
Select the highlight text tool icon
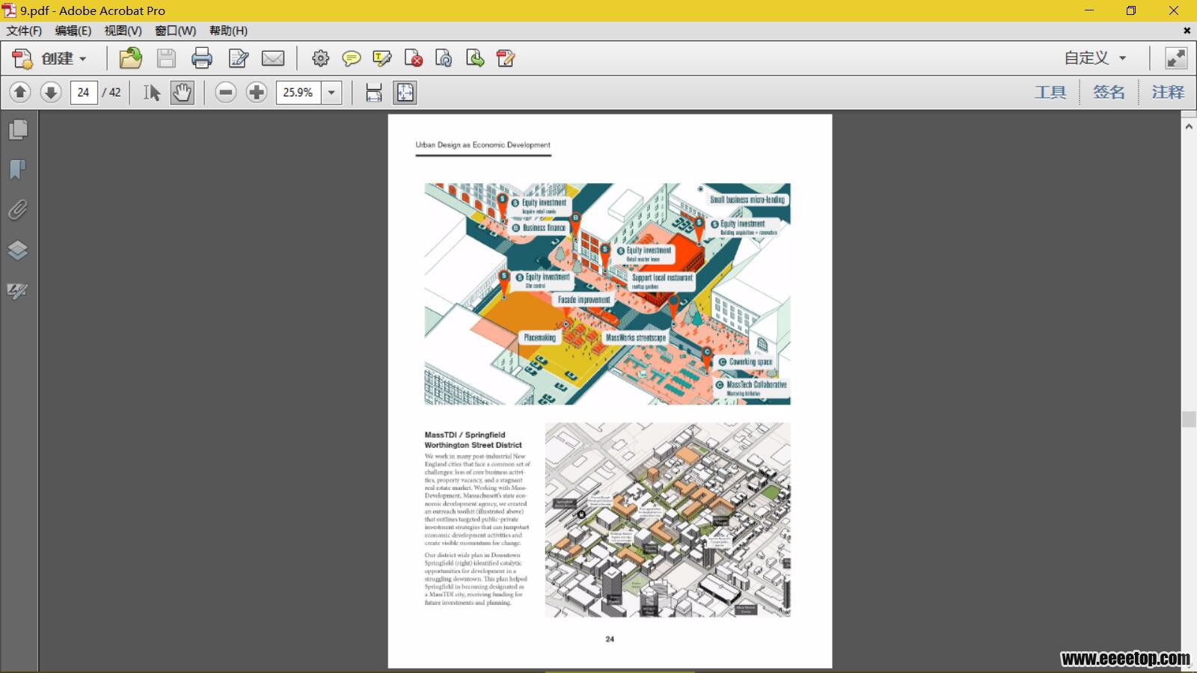point(382,58)
